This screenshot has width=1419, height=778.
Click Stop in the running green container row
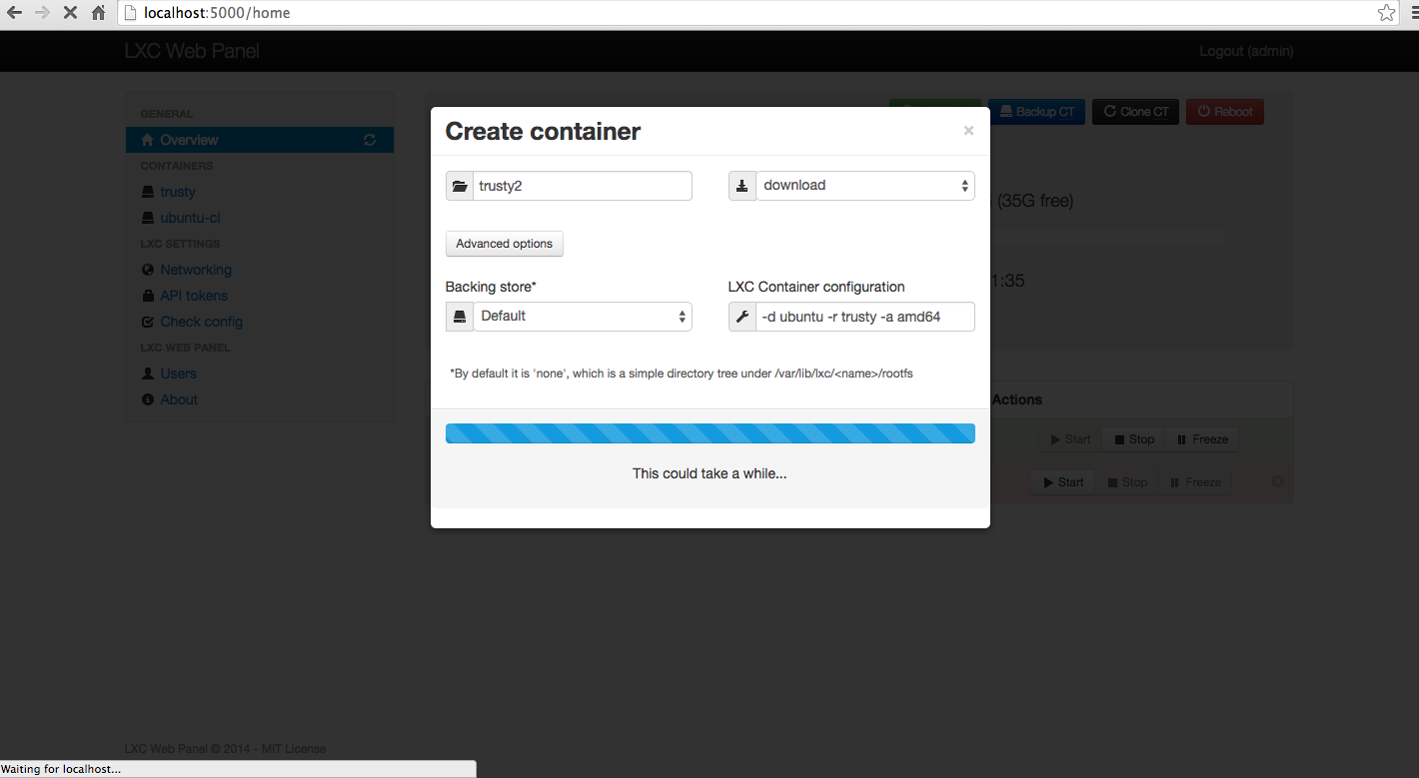point(1133,439)
